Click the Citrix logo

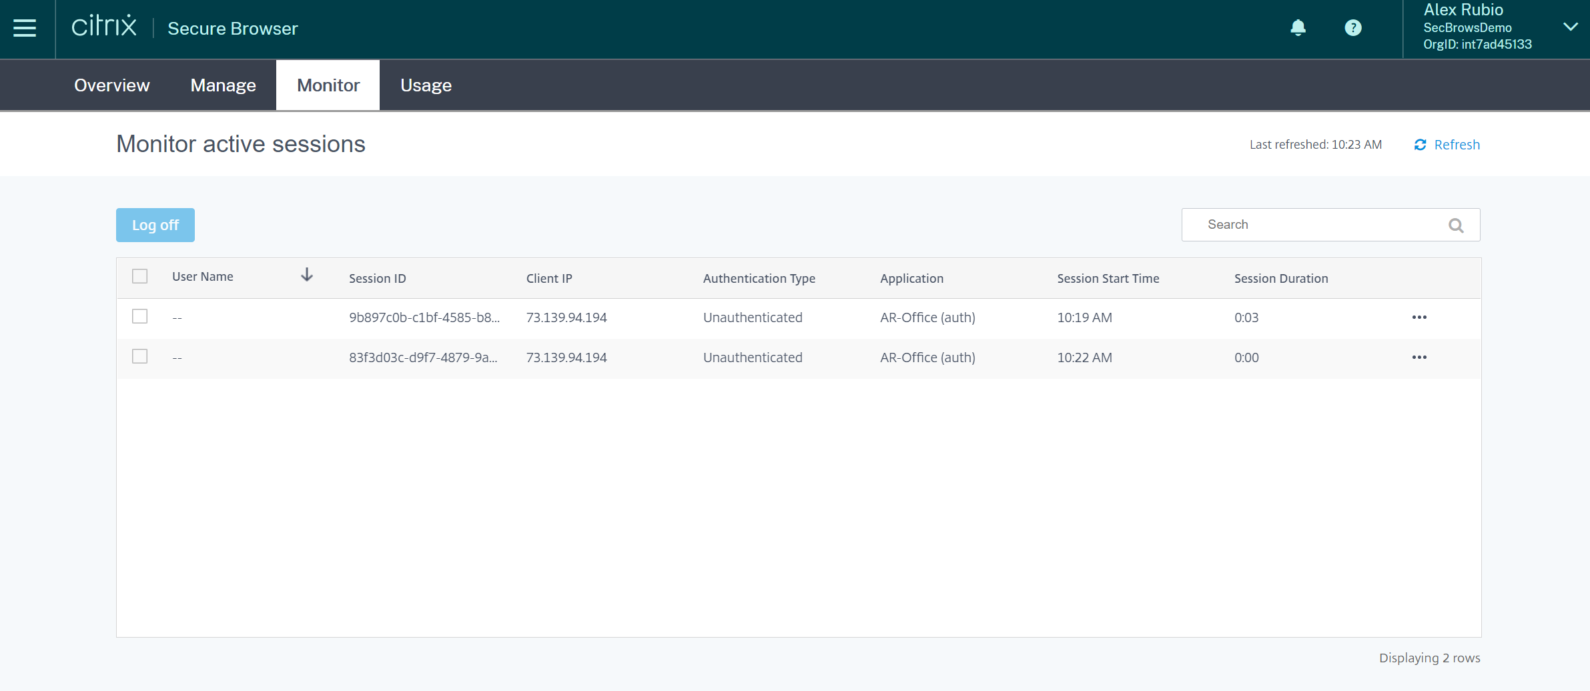tap(104, 27)
